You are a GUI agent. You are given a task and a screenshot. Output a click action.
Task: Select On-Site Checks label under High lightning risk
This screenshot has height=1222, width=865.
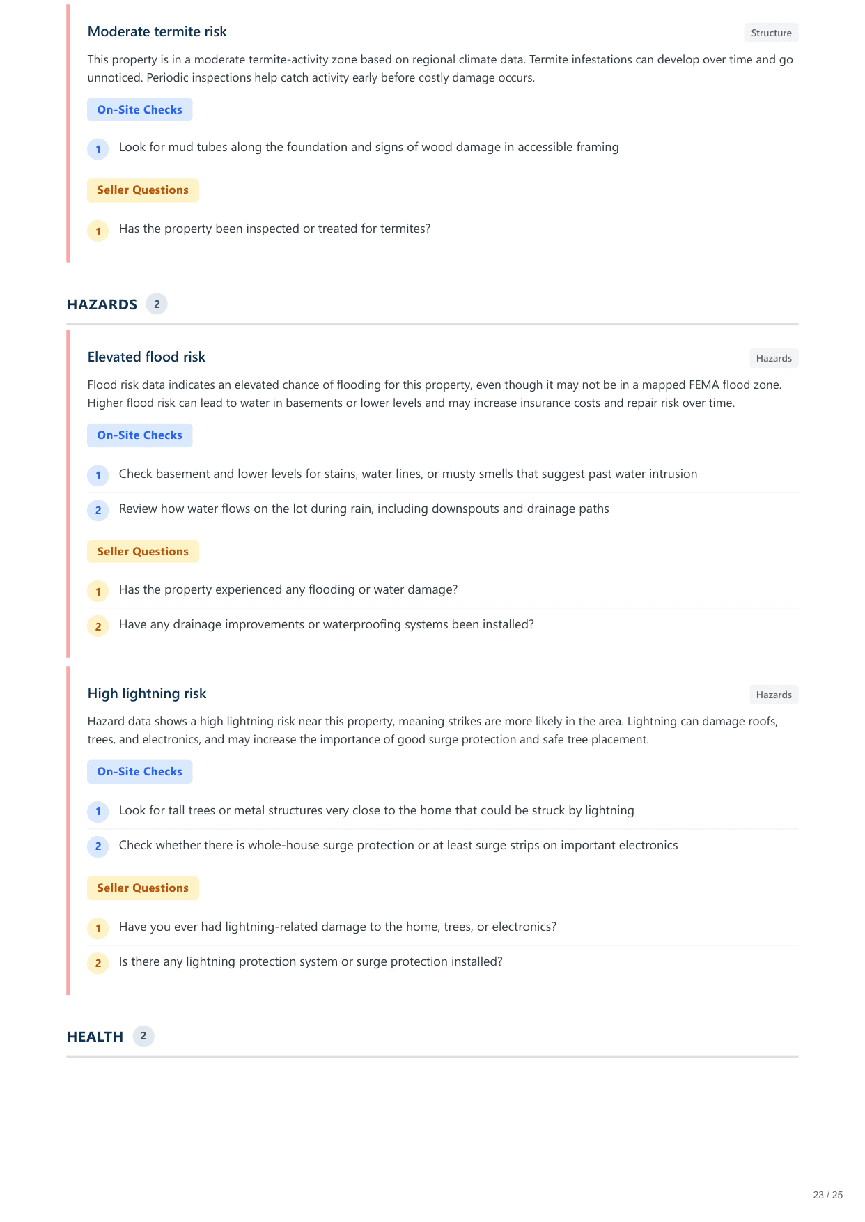click(x=139, y=772)
